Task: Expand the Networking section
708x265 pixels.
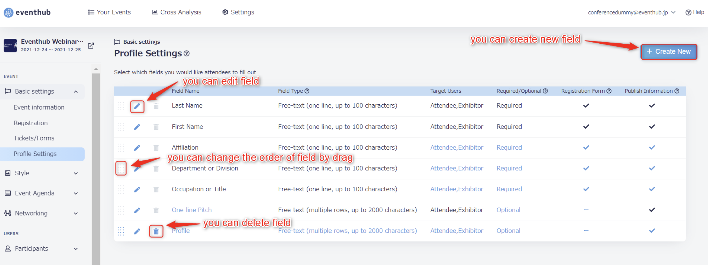Action: pos(76,213)
